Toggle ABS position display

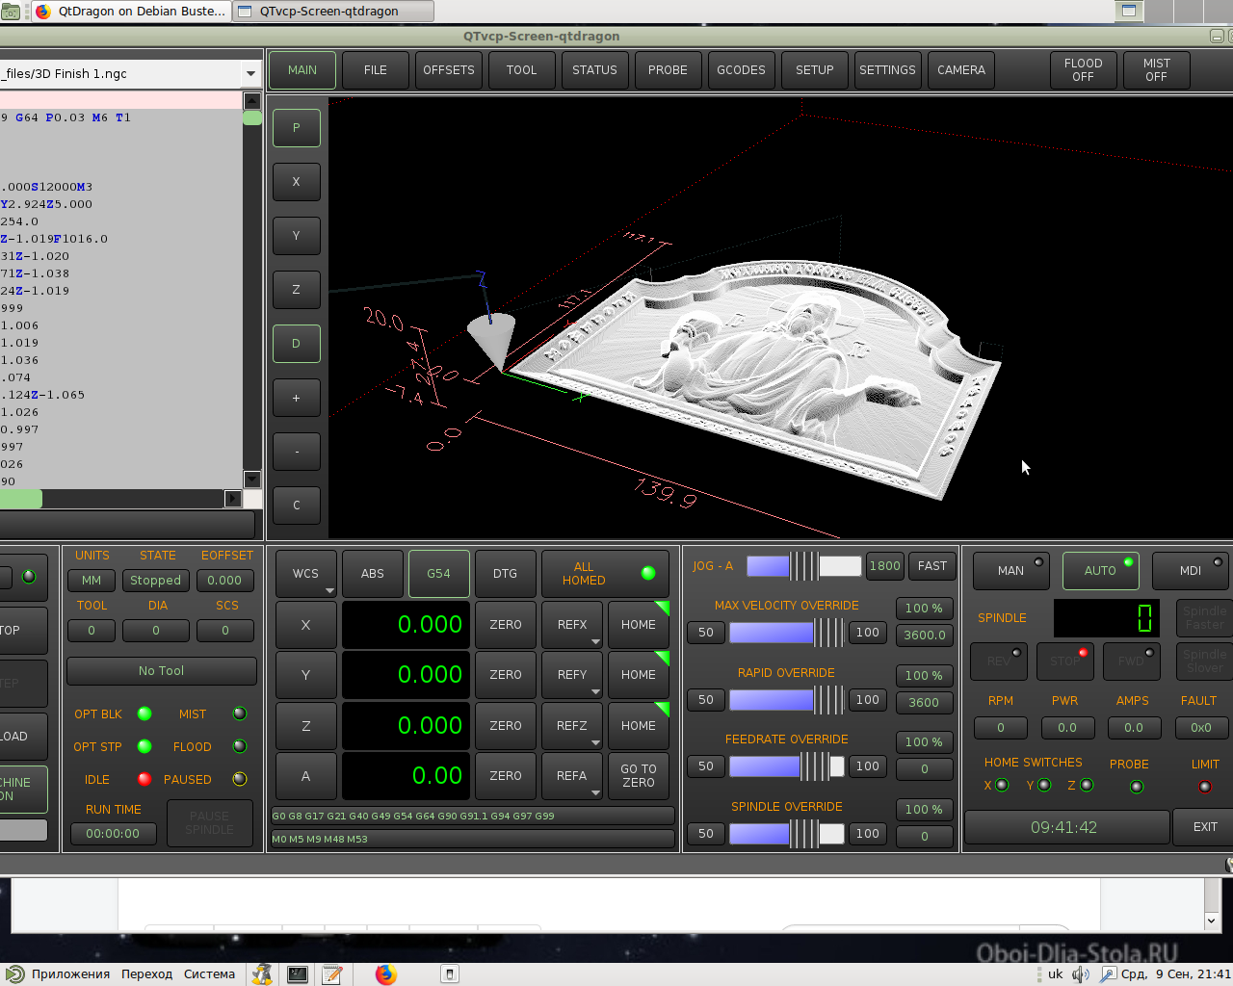click(373, 574)
